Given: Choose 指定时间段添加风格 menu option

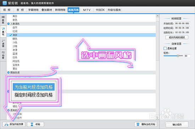Looking at the screenshot, I should (x=34, y=95).
